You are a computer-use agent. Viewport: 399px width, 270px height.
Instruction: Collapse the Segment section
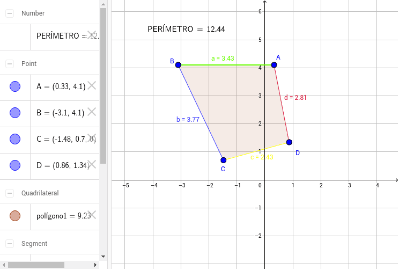(x=10, y=244)
